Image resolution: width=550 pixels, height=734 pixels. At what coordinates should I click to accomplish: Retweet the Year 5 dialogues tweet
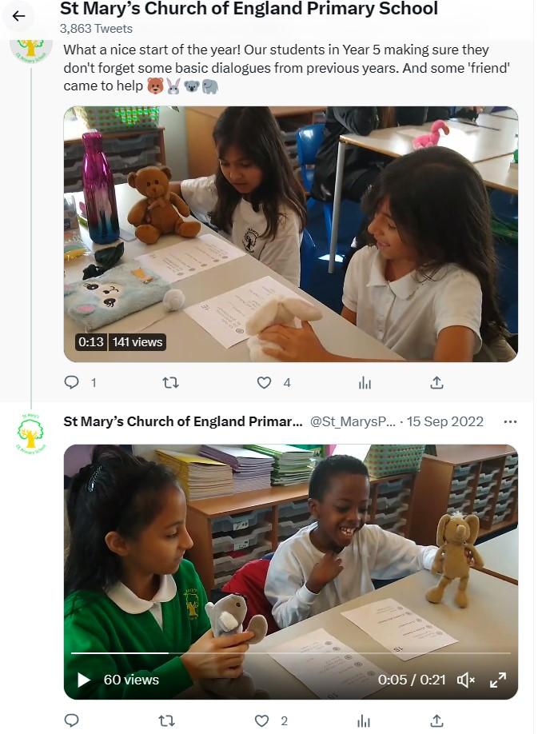click(170, 382)
